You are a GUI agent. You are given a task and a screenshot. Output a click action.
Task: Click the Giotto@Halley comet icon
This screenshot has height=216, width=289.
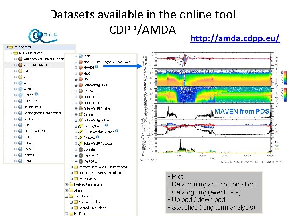pos(81,126)
